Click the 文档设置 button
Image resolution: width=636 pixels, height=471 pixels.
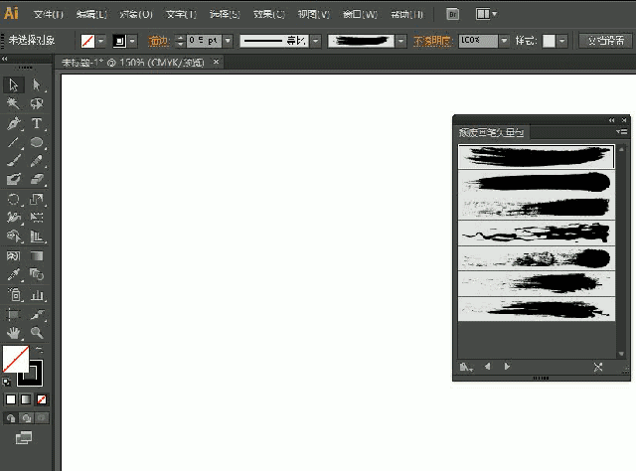[x=605, y=42]
